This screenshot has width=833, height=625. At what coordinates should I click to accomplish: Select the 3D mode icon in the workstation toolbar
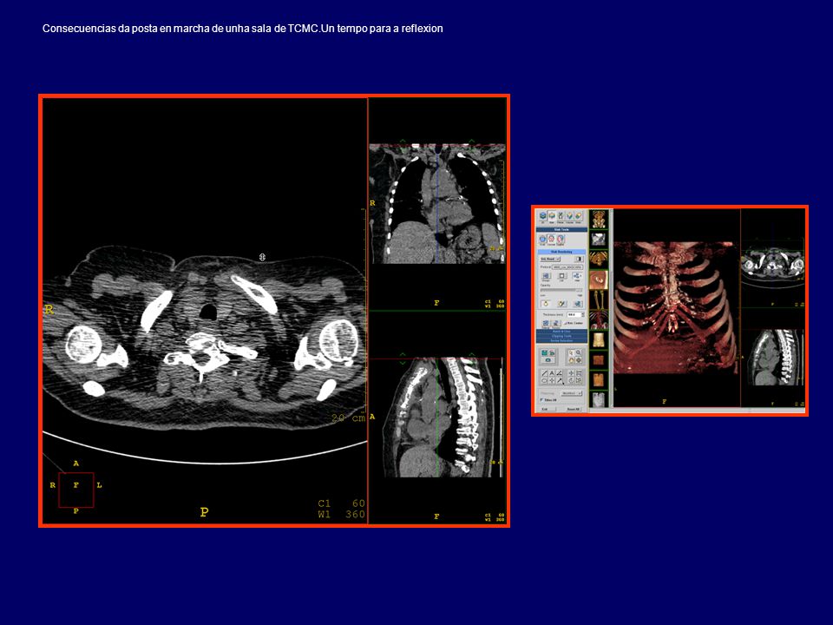[x=543, y=216]
